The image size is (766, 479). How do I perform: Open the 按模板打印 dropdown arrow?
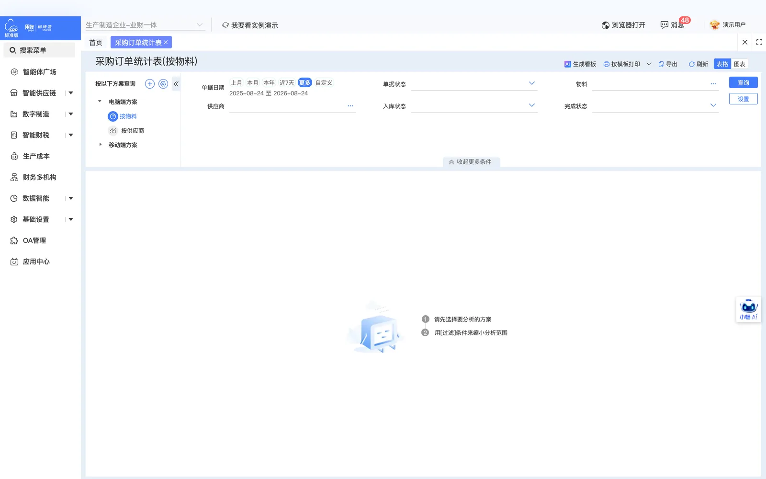click(649, 64)
